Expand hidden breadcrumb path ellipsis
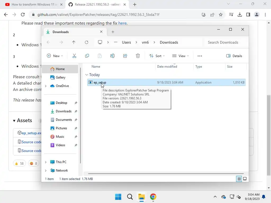This screenshot has height=203, width=271. pyautogui.click(x=116, y=42)
